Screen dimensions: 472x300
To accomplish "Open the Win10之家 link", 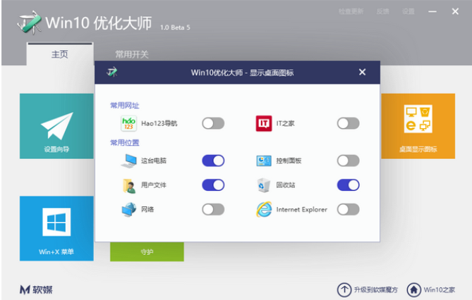I will click(432, 289).
